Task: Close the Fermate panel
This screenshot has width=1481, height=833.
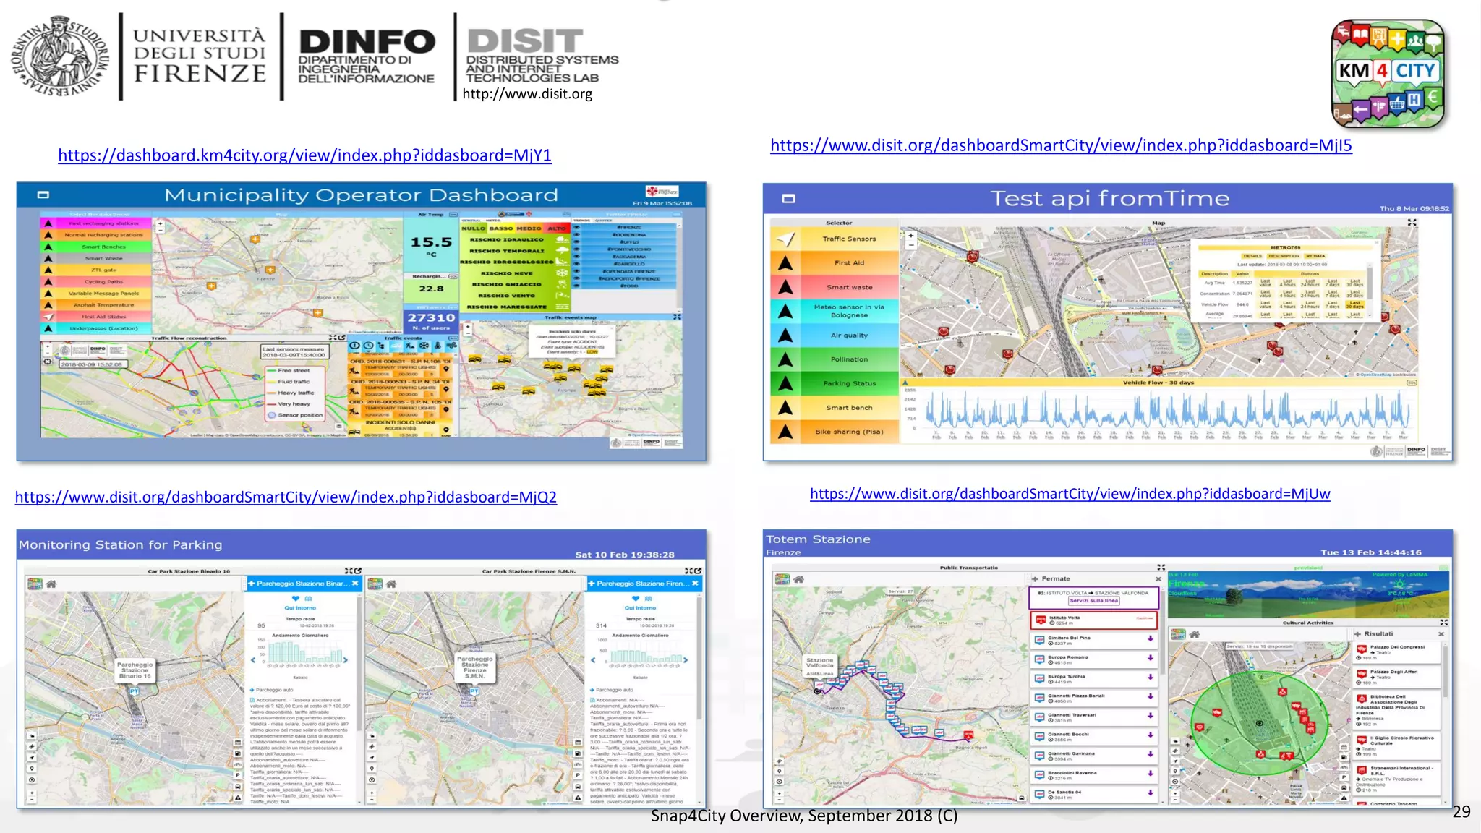Action: pos(1158,579)
